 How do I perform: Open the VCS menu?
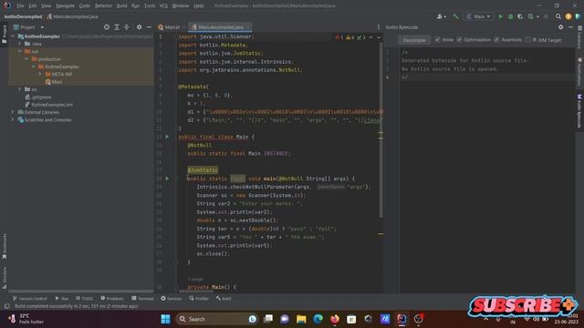pos(163,6)
